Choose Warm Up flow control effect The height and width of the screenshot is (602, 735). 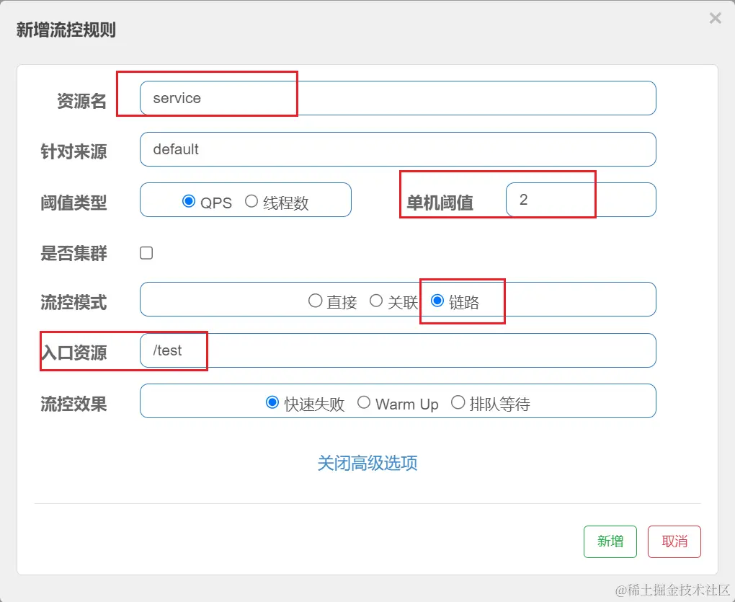364,403
